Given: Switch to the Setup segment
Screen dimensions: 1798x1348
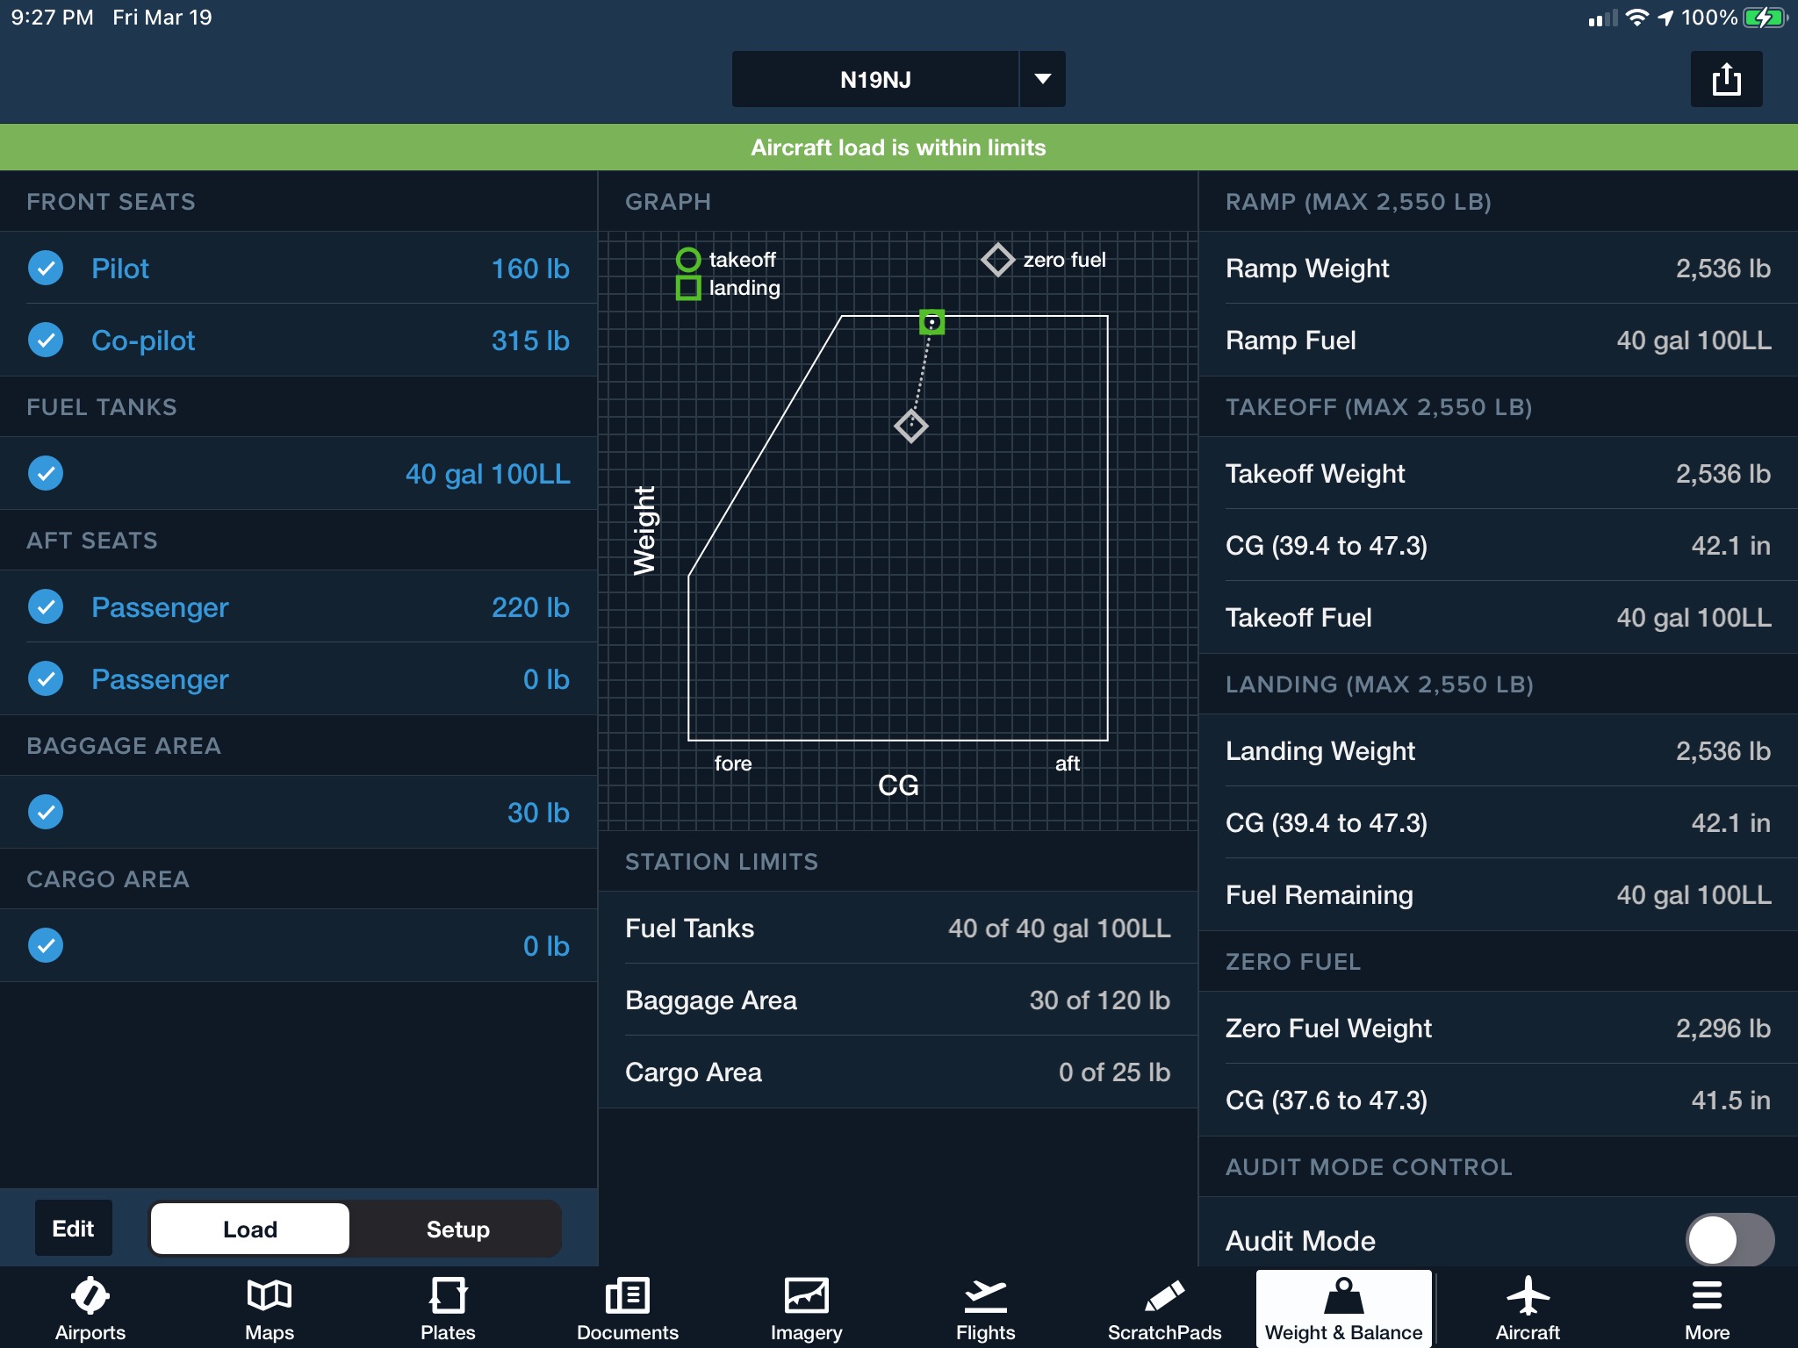Looking at the screenshot, I should pyautogui.click(x=457, y=1229).
